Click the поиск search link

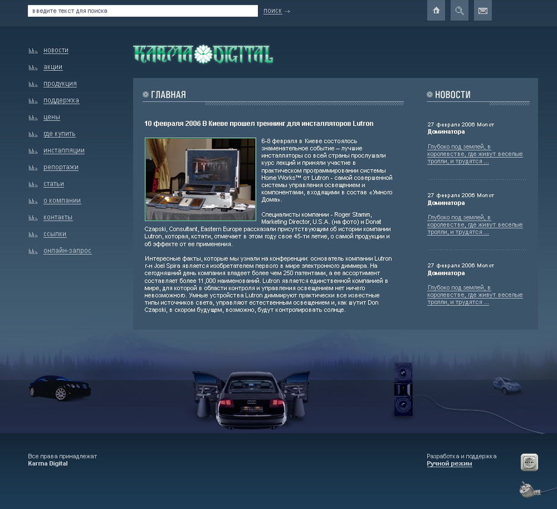click(x=272, y=11)
